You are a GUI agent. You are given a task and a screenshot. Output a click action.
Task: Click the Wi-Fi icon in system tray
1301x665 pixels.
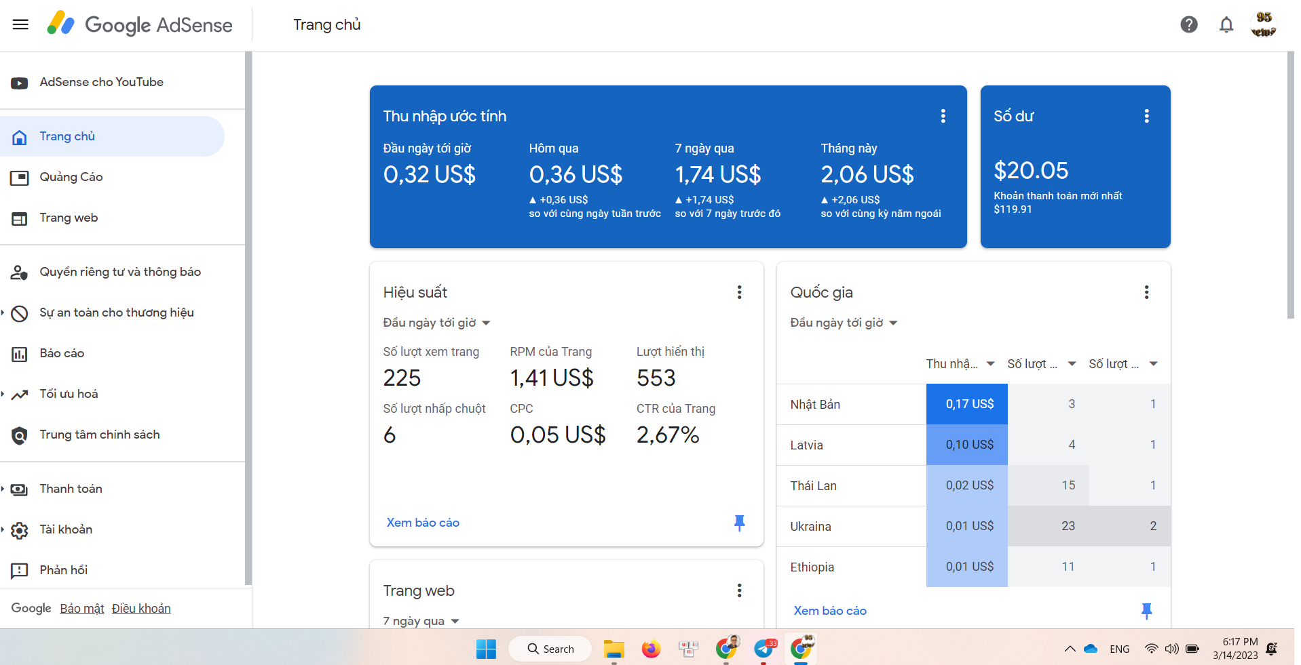click(1151, 649)
